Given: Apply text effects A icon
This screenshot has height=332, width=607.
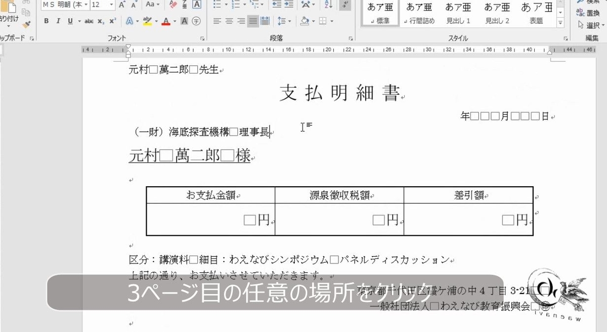Looking at the screenshot, I should pyautogui.click(x=129, y=21).
